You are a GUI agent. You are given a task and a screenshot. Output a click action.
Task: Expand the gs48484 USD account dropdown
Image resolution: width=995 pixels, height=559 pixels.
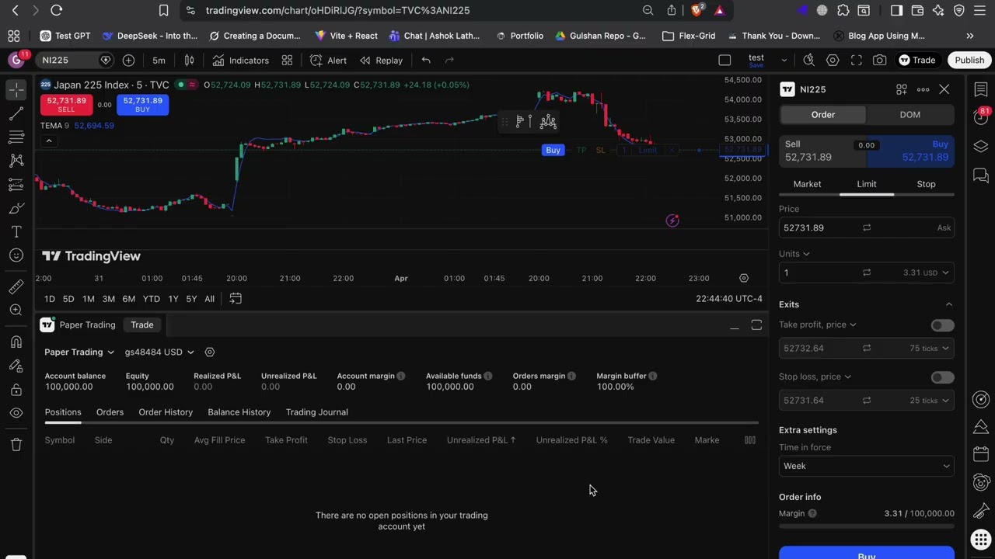tap(159, 352)
